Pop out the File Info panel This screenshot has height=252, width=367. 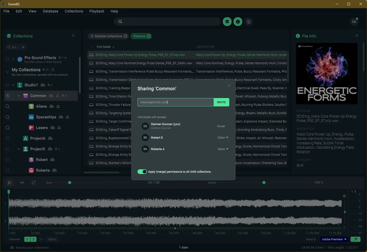[357, 36]
